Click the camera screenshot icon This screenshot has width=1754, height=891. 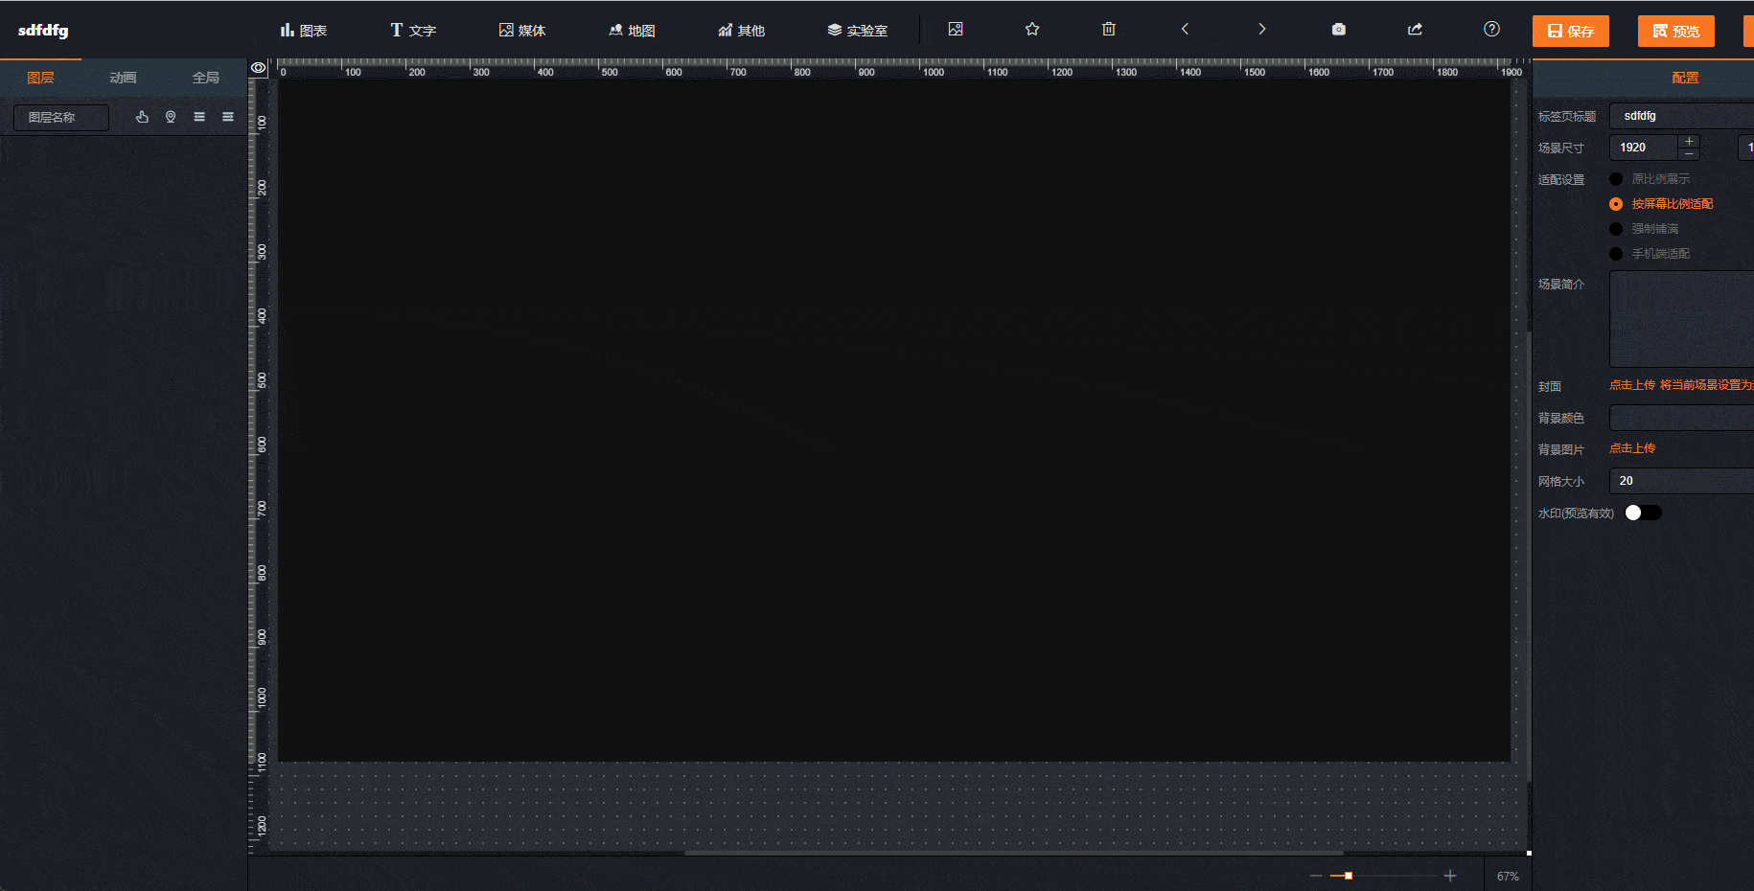click(x=1338, y=30)
